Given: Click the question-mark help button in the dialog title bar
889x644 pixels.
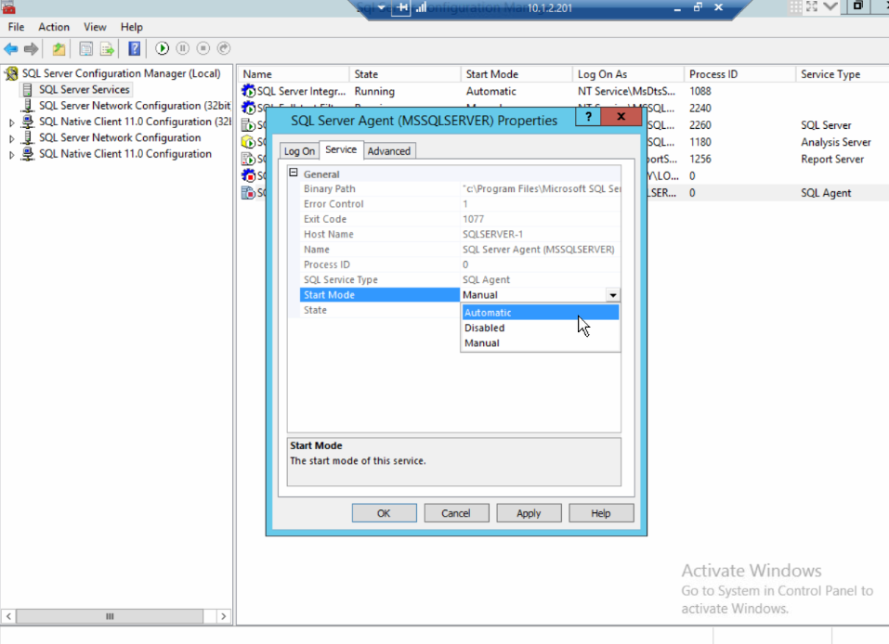Looking at the screenshot, I should tap(588, 117).
